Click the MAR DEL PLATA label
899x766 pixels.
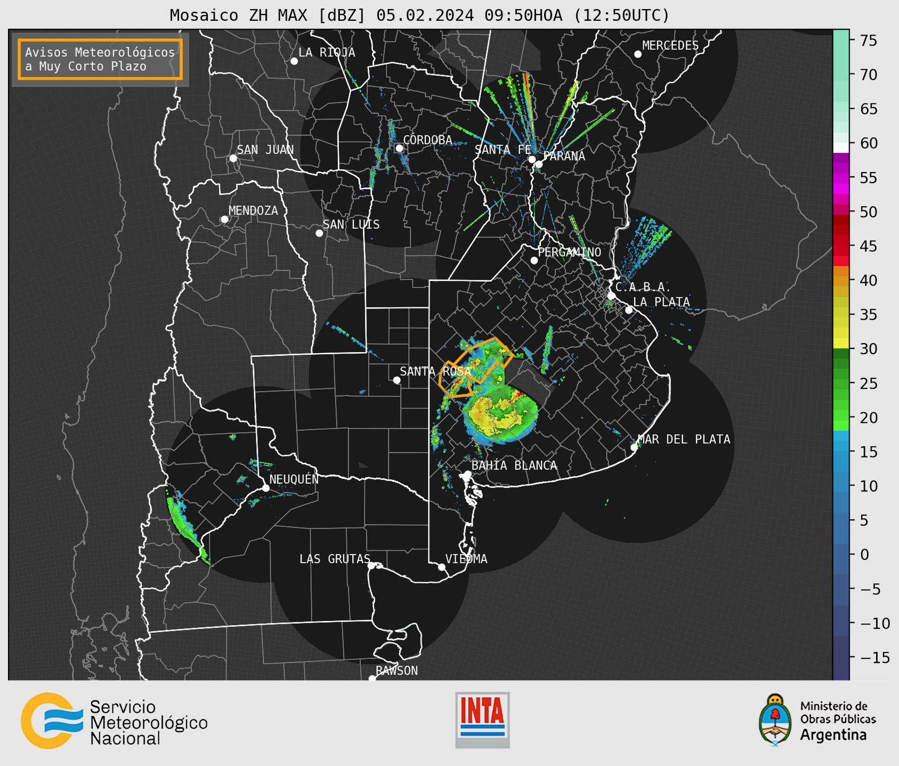coord(684,439)
